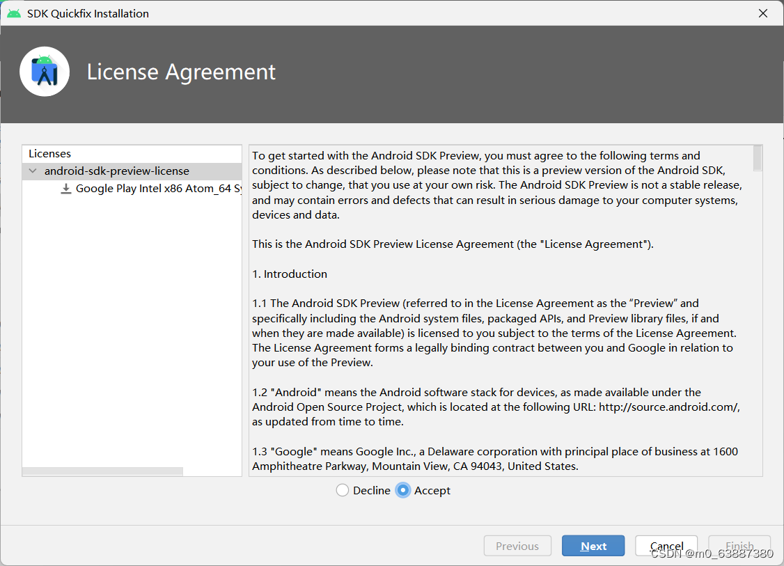Collapse the android-sdk-preview-license tree node
Viewport: 784px width, 566px height.
click(33, 171)
